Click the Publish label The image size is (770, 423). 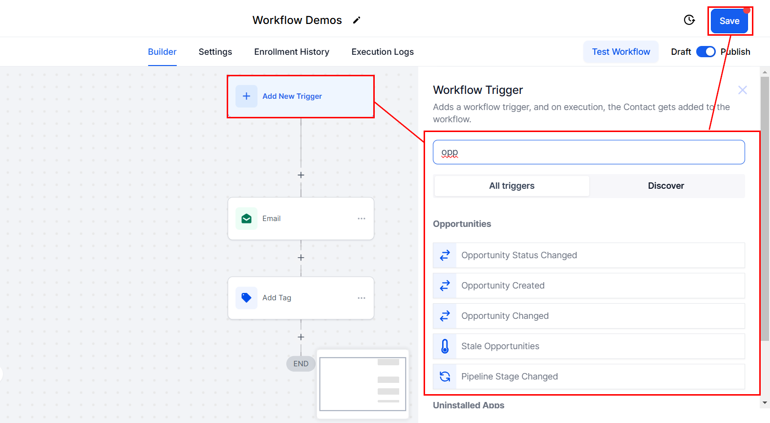click(735, 52)
